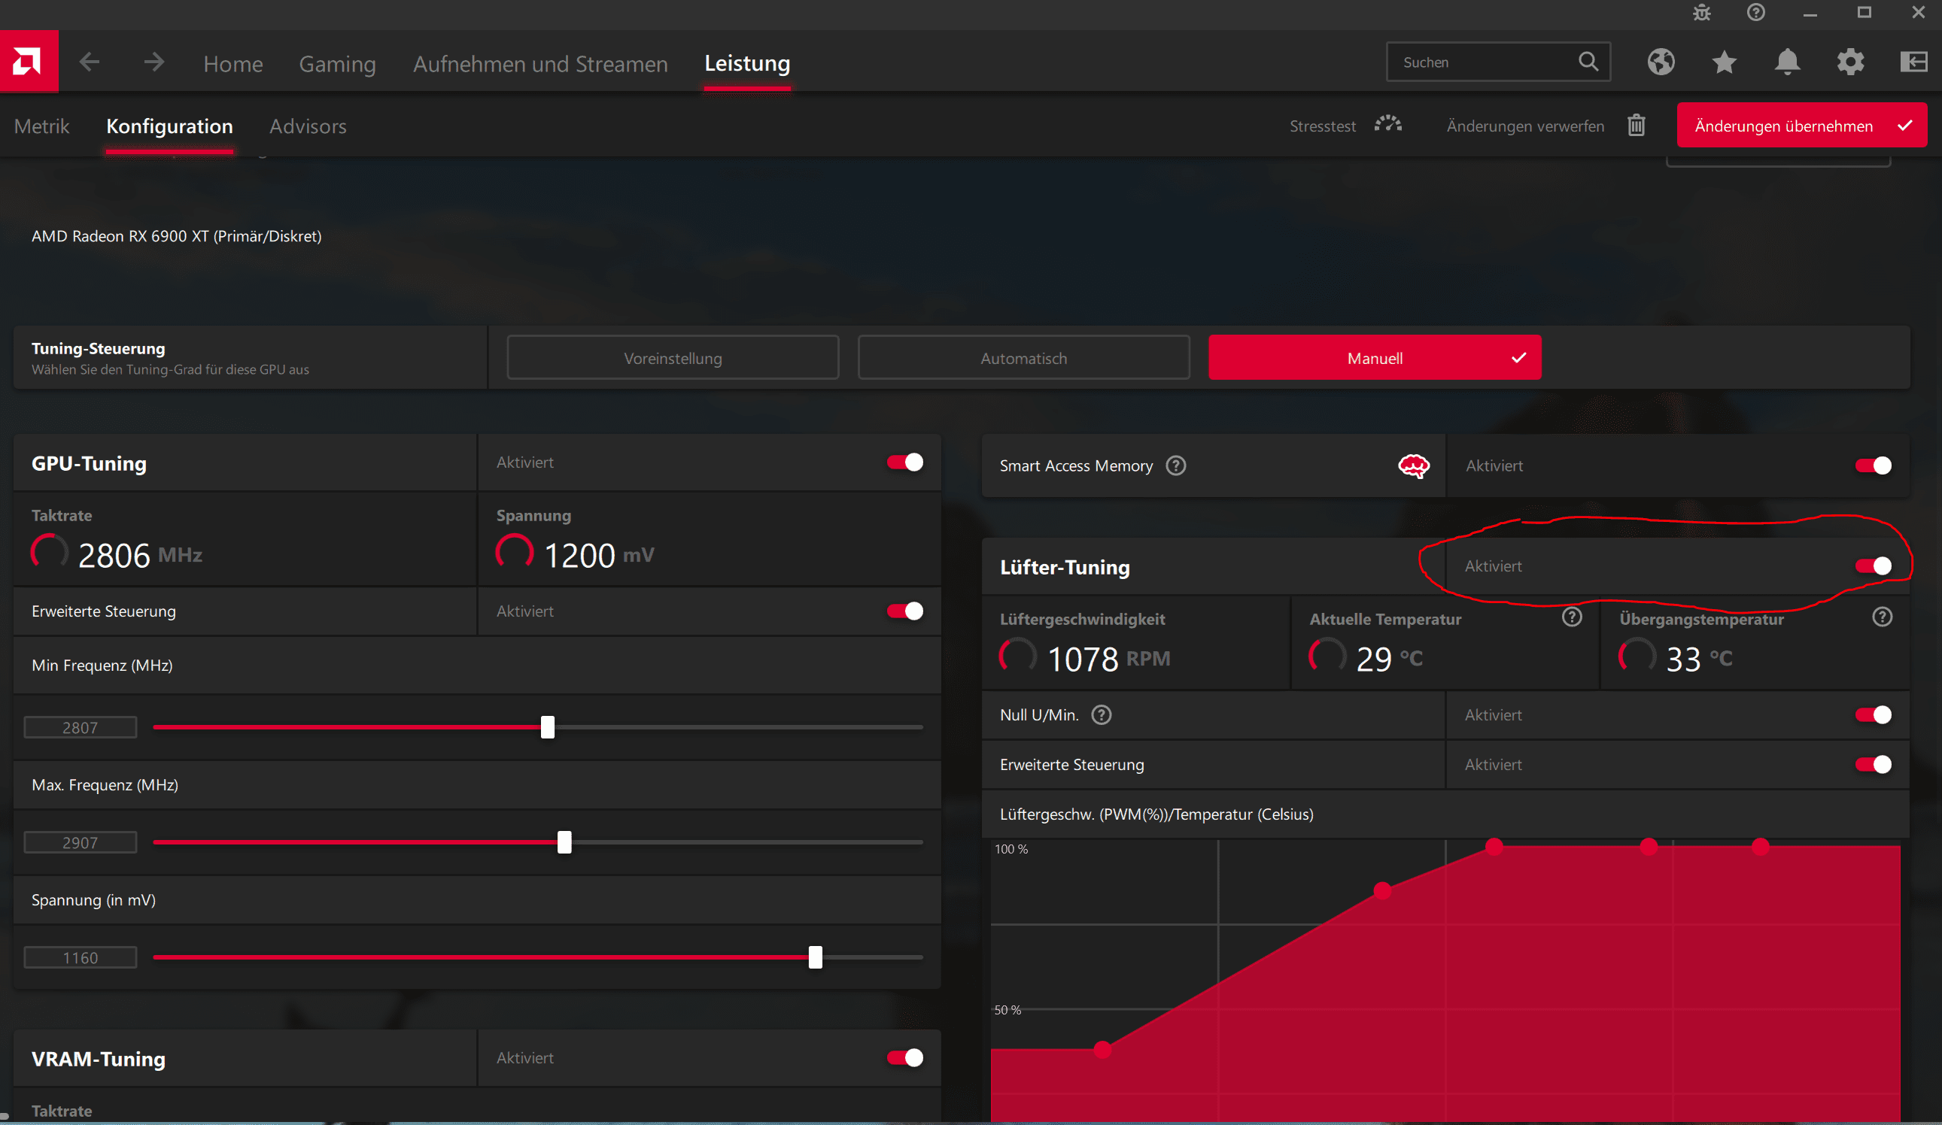The height and width of the screenshot is (1125, 1942).
Task: Click the Aktuelle Temperatur help icon
Action: (1571, 617)
